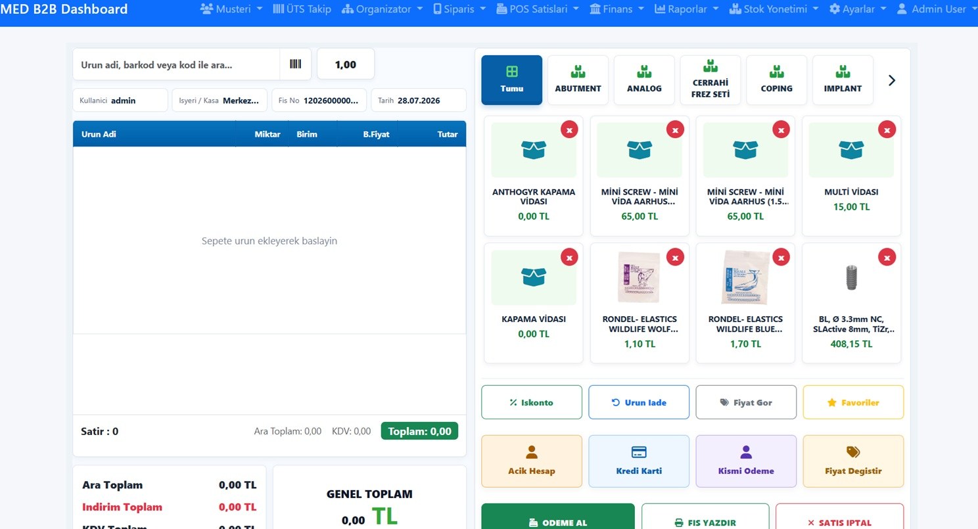The image size is (978, 529).
Task: Open the Raporlar dropdown
Action: [x=687, y=9]
